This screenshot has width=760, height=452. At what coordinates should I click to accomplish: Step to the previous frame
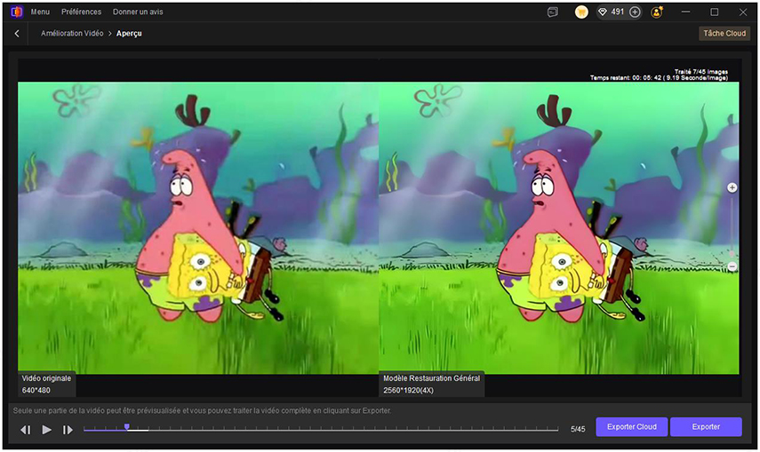(26, 430)
